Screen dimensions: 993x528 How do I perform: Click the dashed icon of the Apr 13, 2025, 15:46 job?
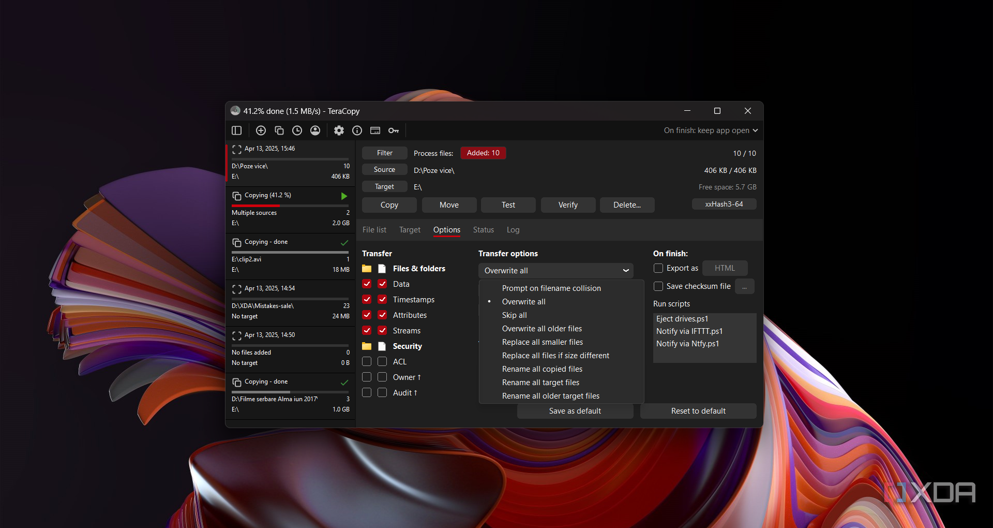237,150
